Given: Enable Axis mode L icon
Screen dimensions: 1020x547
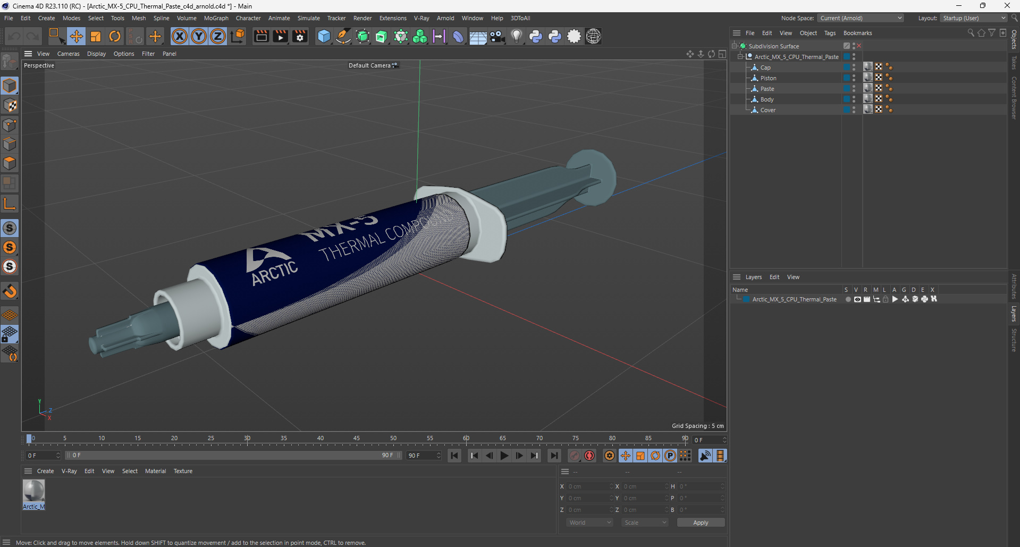Looking at the screenshot, I should click(10, 204).
